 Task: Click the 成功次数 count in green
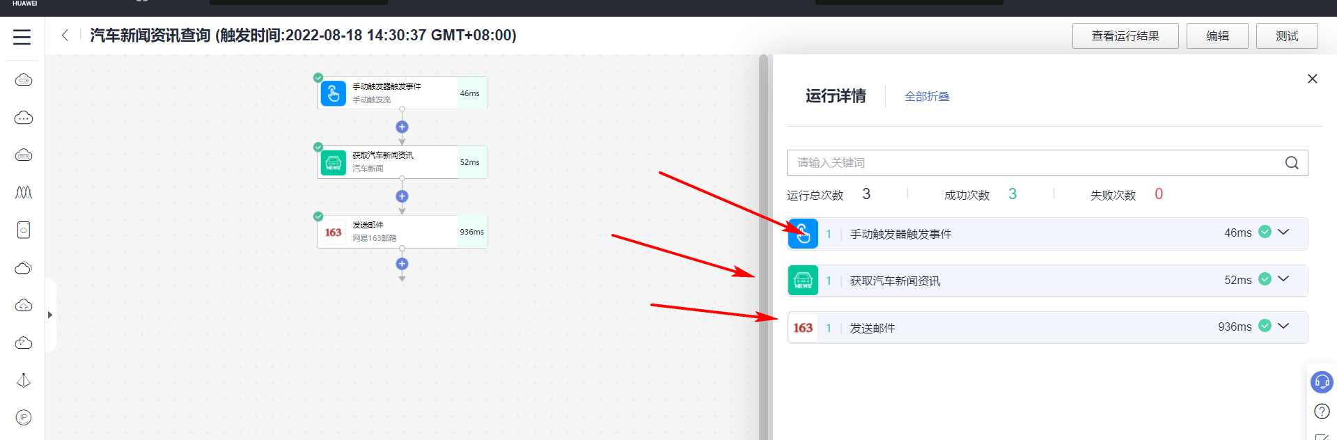pos(1012,194)
